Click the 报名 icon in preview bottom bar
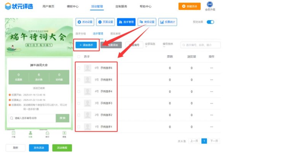The width and height of the screenshot is (286, 158). click(x=64, y=134)
